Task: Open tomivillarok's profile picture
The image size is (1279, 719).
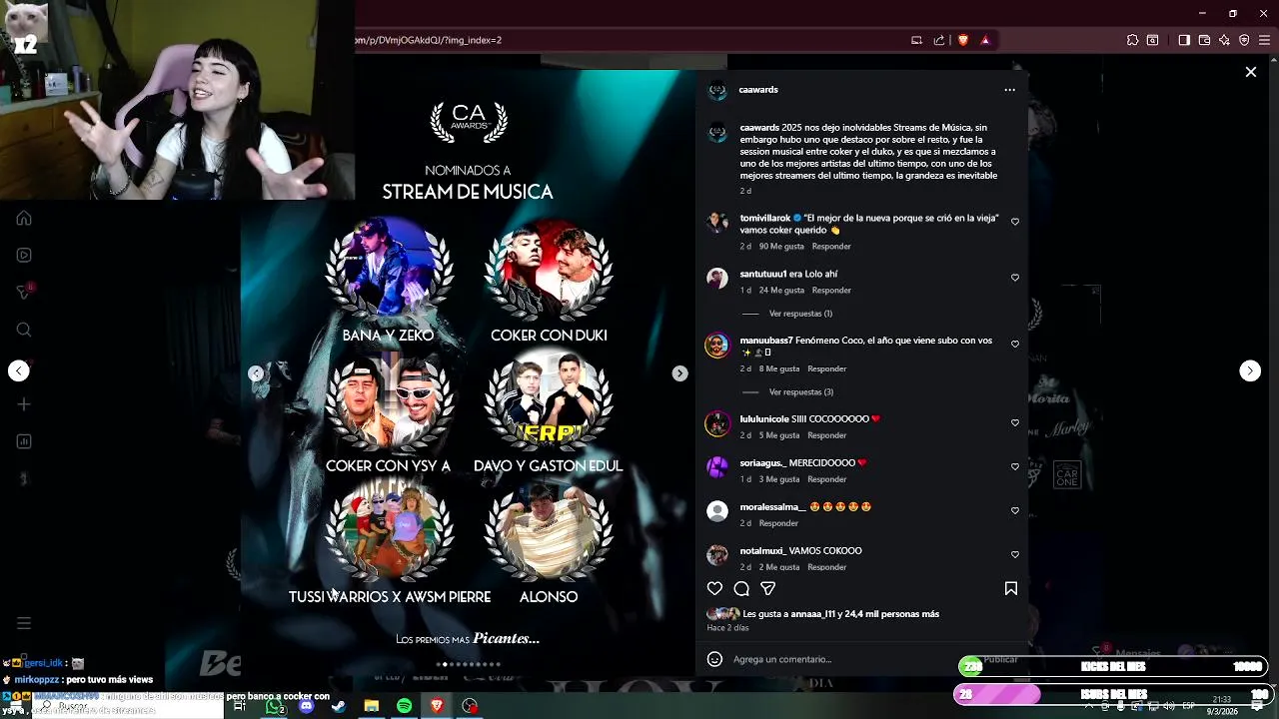Action: 717,223
